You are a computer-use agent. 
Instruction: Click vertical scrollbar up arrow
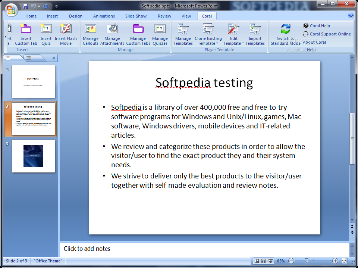point(352,58)
